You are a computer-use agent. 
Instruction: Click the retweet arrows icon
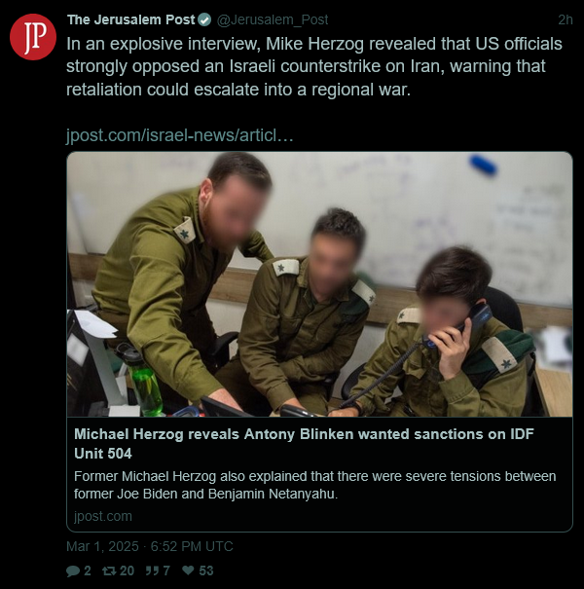click(109, 571)
